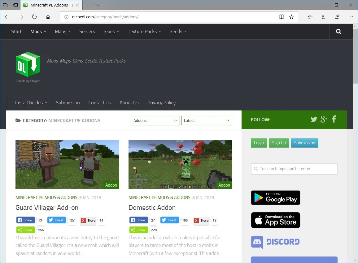
Task: Open the Submission menu link
Action: [68, 103]
